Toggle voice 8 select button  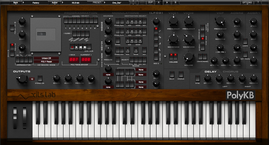click(x=96, y=21)
